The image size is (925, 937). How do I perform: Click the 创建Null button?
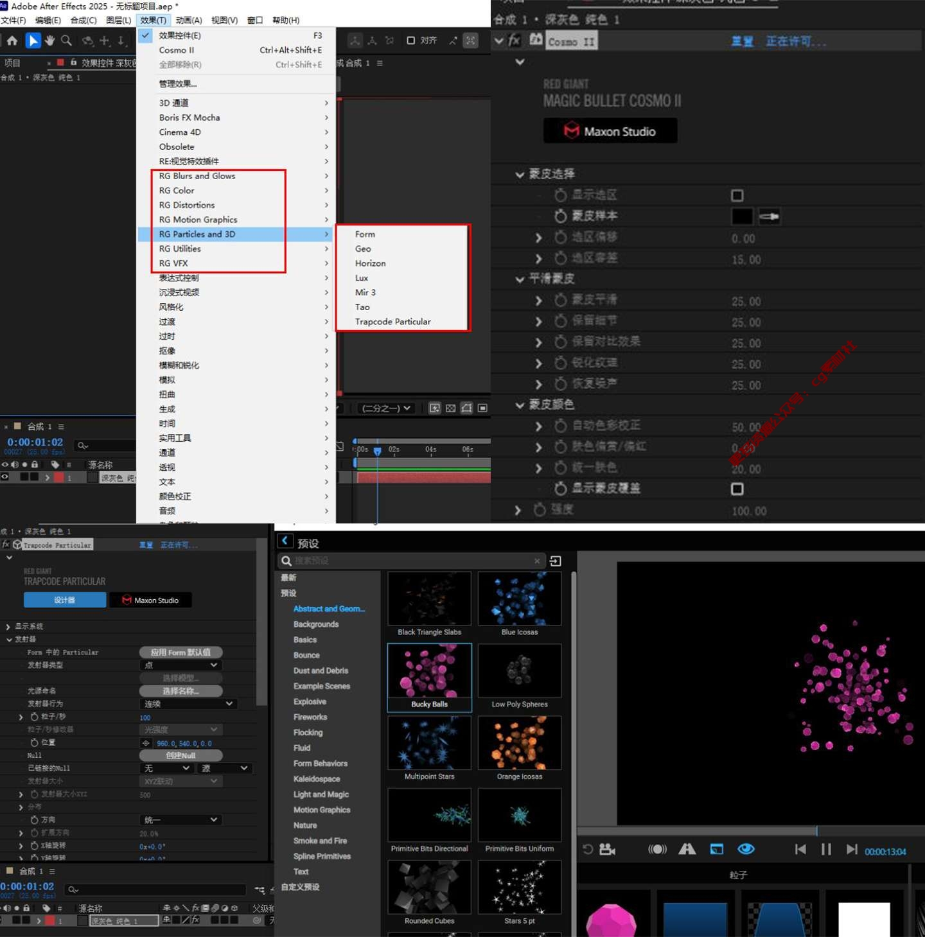pos(181,755)
